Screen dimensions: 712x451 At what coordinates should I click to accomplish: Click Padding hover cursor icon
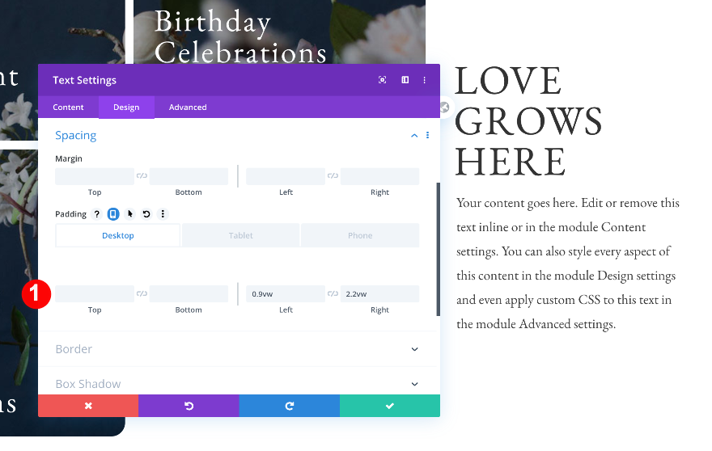click(130, 213)
